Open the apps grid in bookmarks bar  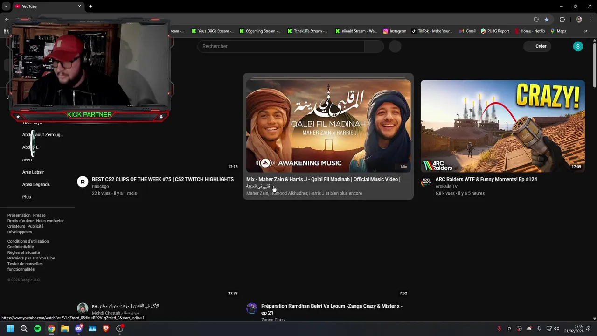(6, 31)
